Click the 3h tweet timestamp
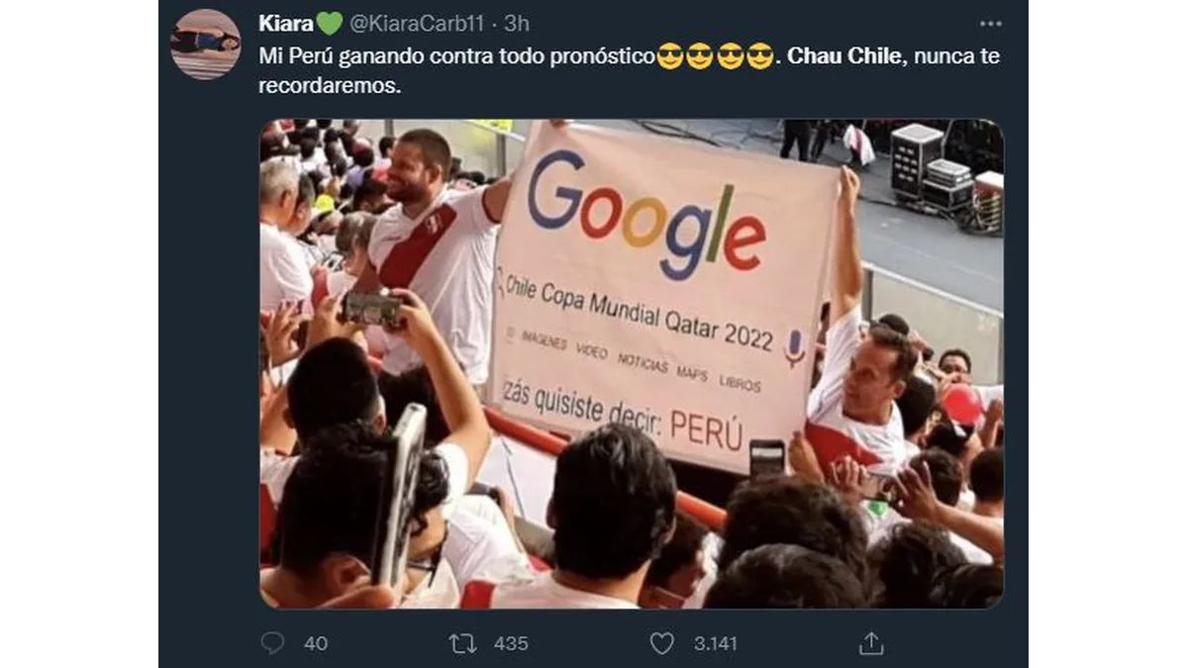The height and width of the screenshot is (668, 1188). (x=516, y=22)
